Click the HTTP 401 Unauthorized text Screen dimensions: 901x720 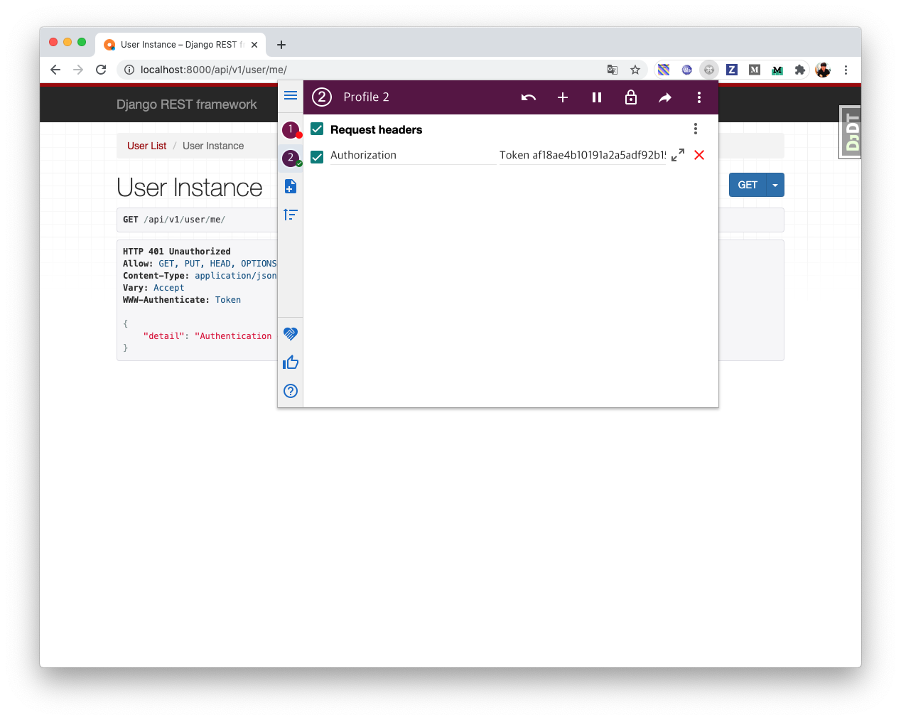tap(177, 252)
